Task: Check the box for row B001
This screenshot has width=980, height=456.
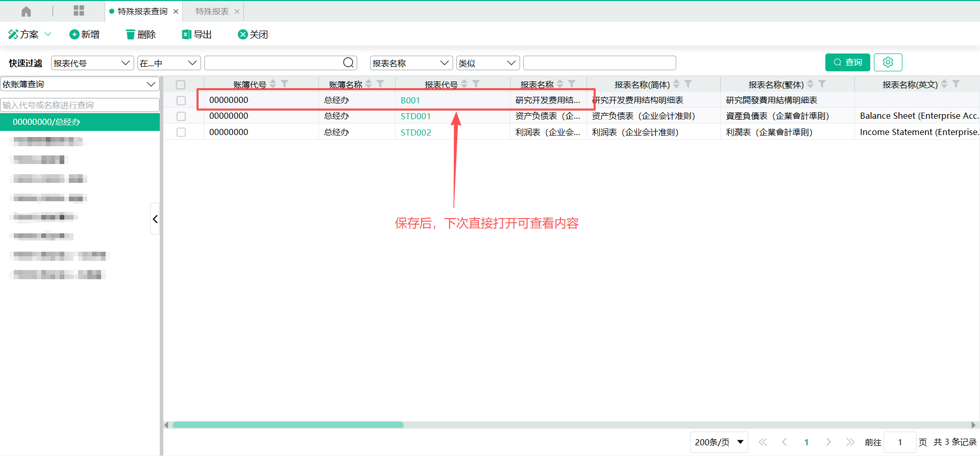Action: coord(181,100)
